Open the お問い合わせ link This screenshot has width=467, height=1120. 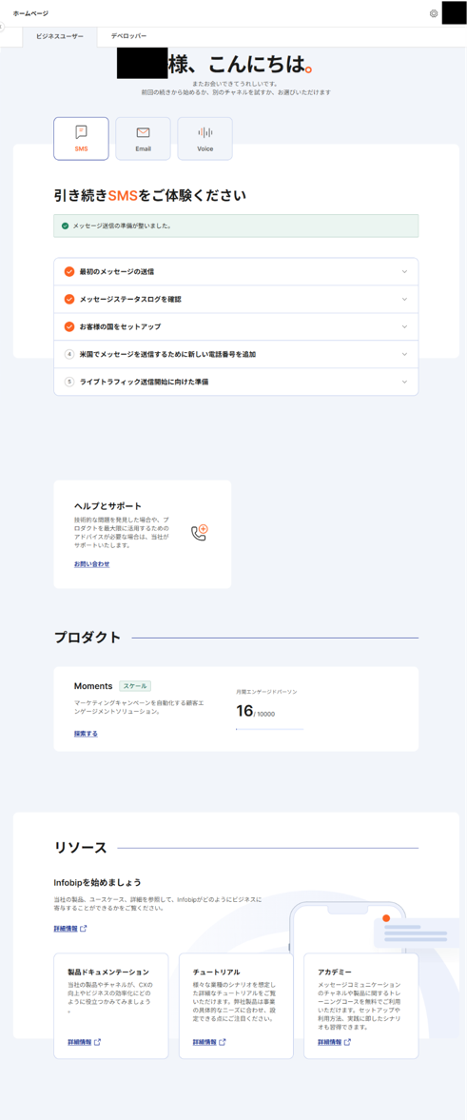coord(91,564)
